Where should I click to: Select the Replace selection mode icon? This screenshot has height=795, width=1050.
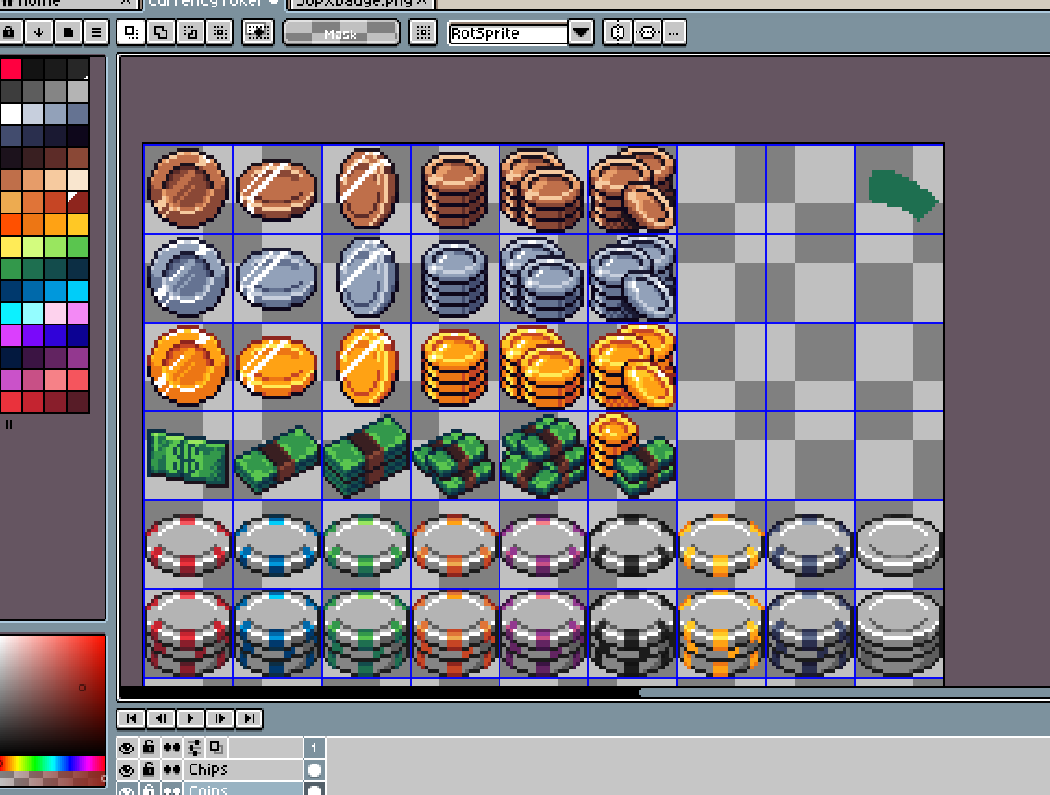click(x=132, y=32)
